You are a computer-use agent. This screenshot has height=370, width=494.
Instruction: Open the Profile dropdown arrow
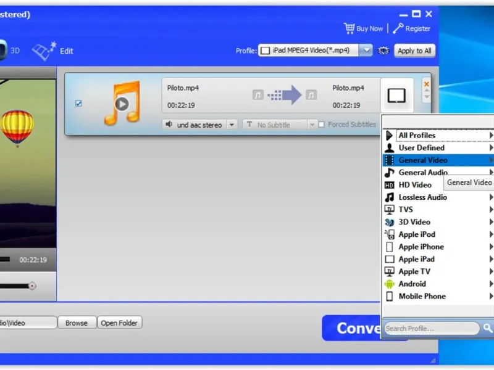click(x=366, y=51)
